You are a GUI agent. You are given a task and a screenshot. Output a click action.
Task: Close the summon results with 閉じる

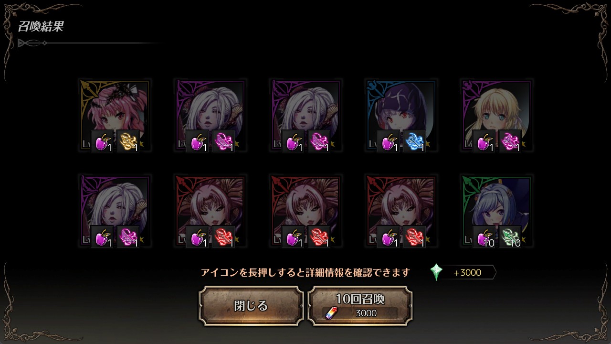[x=251, y=306]
